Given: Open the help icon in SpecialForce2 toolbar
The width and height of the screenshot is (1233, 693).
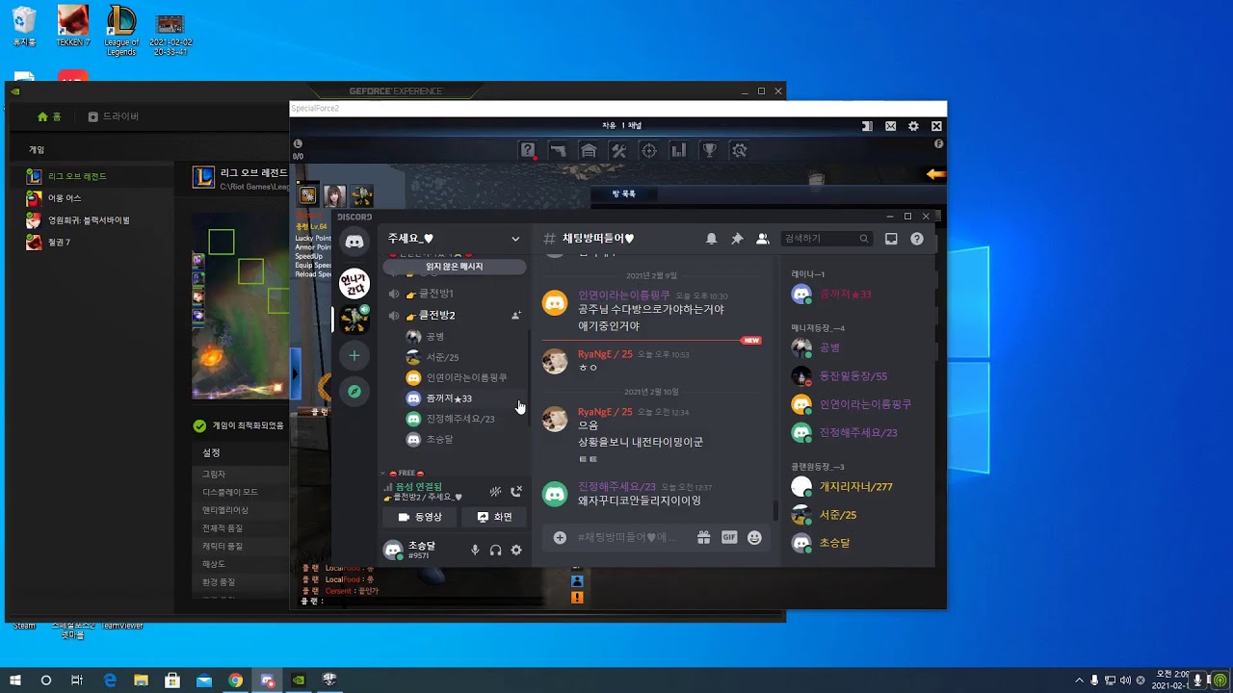Looking at the screenshot, I should 528,150.
